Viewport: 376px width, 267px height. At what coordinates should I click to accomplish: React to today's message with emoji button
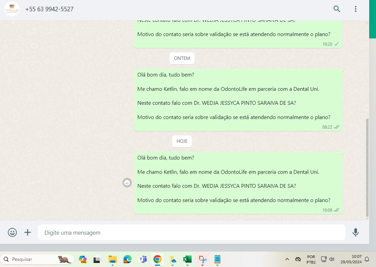click(x=127, y=183)
